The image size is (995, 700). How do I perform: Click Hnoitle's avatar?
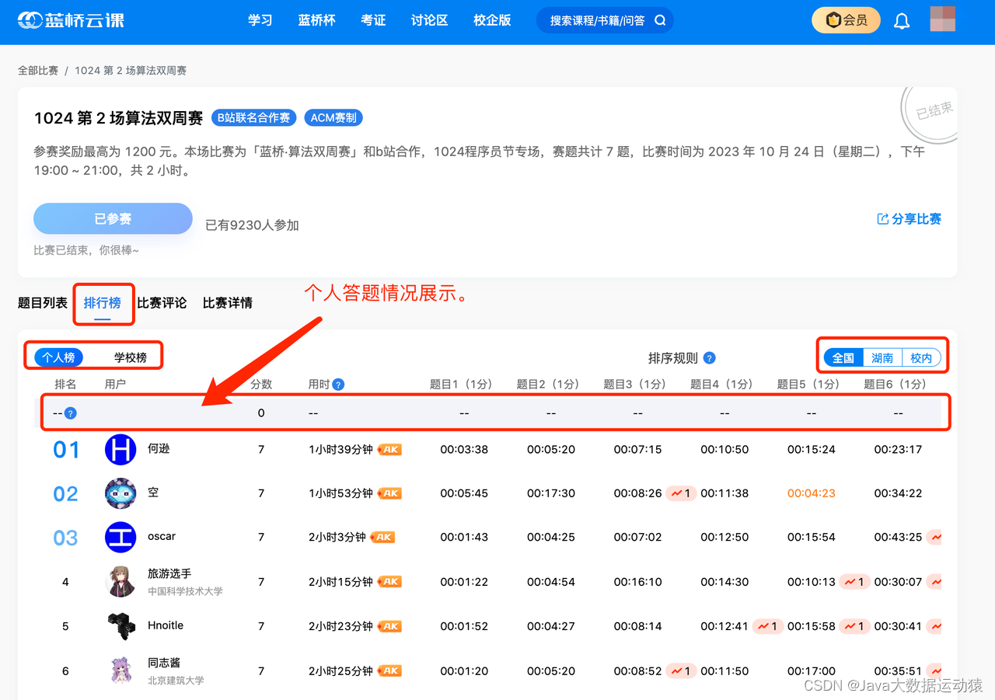(x=120, y=626)
